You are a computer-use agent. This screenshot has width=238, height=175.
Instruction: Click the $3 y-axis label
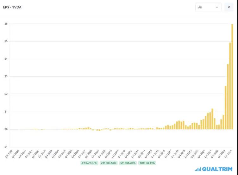point(6,77)
